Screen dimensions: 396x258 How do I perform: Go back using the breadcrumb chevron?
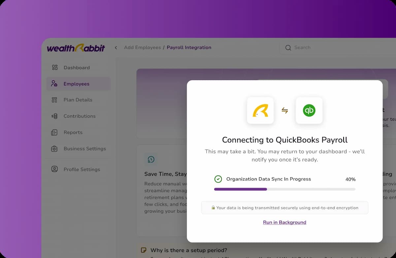116,48
